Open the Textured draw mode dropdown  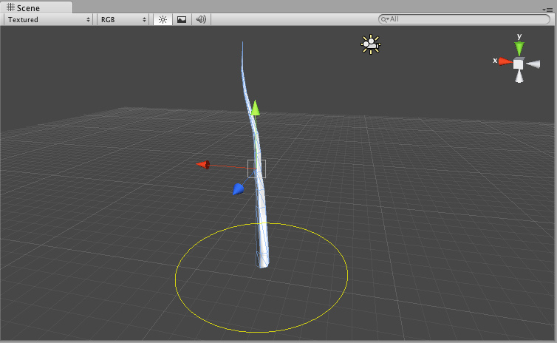pyautogui.click(x=49, y=19)
